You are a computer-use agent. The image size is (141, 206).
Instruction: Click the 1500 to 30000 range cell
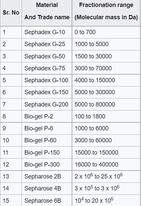click(106, 56)
